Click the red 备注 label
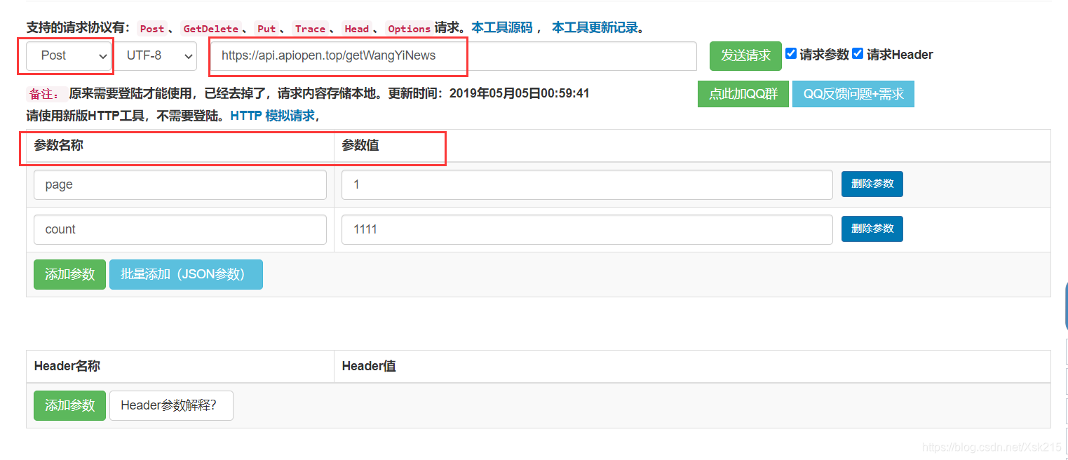Image resolution: width=1068 pixels, height=460 pixels. tap(46, 93)
